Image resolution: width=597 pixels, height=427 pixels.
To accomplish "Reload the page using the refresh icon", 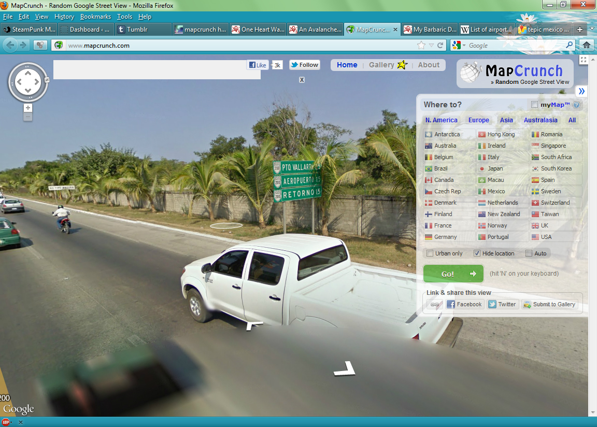I will [440, 46].
